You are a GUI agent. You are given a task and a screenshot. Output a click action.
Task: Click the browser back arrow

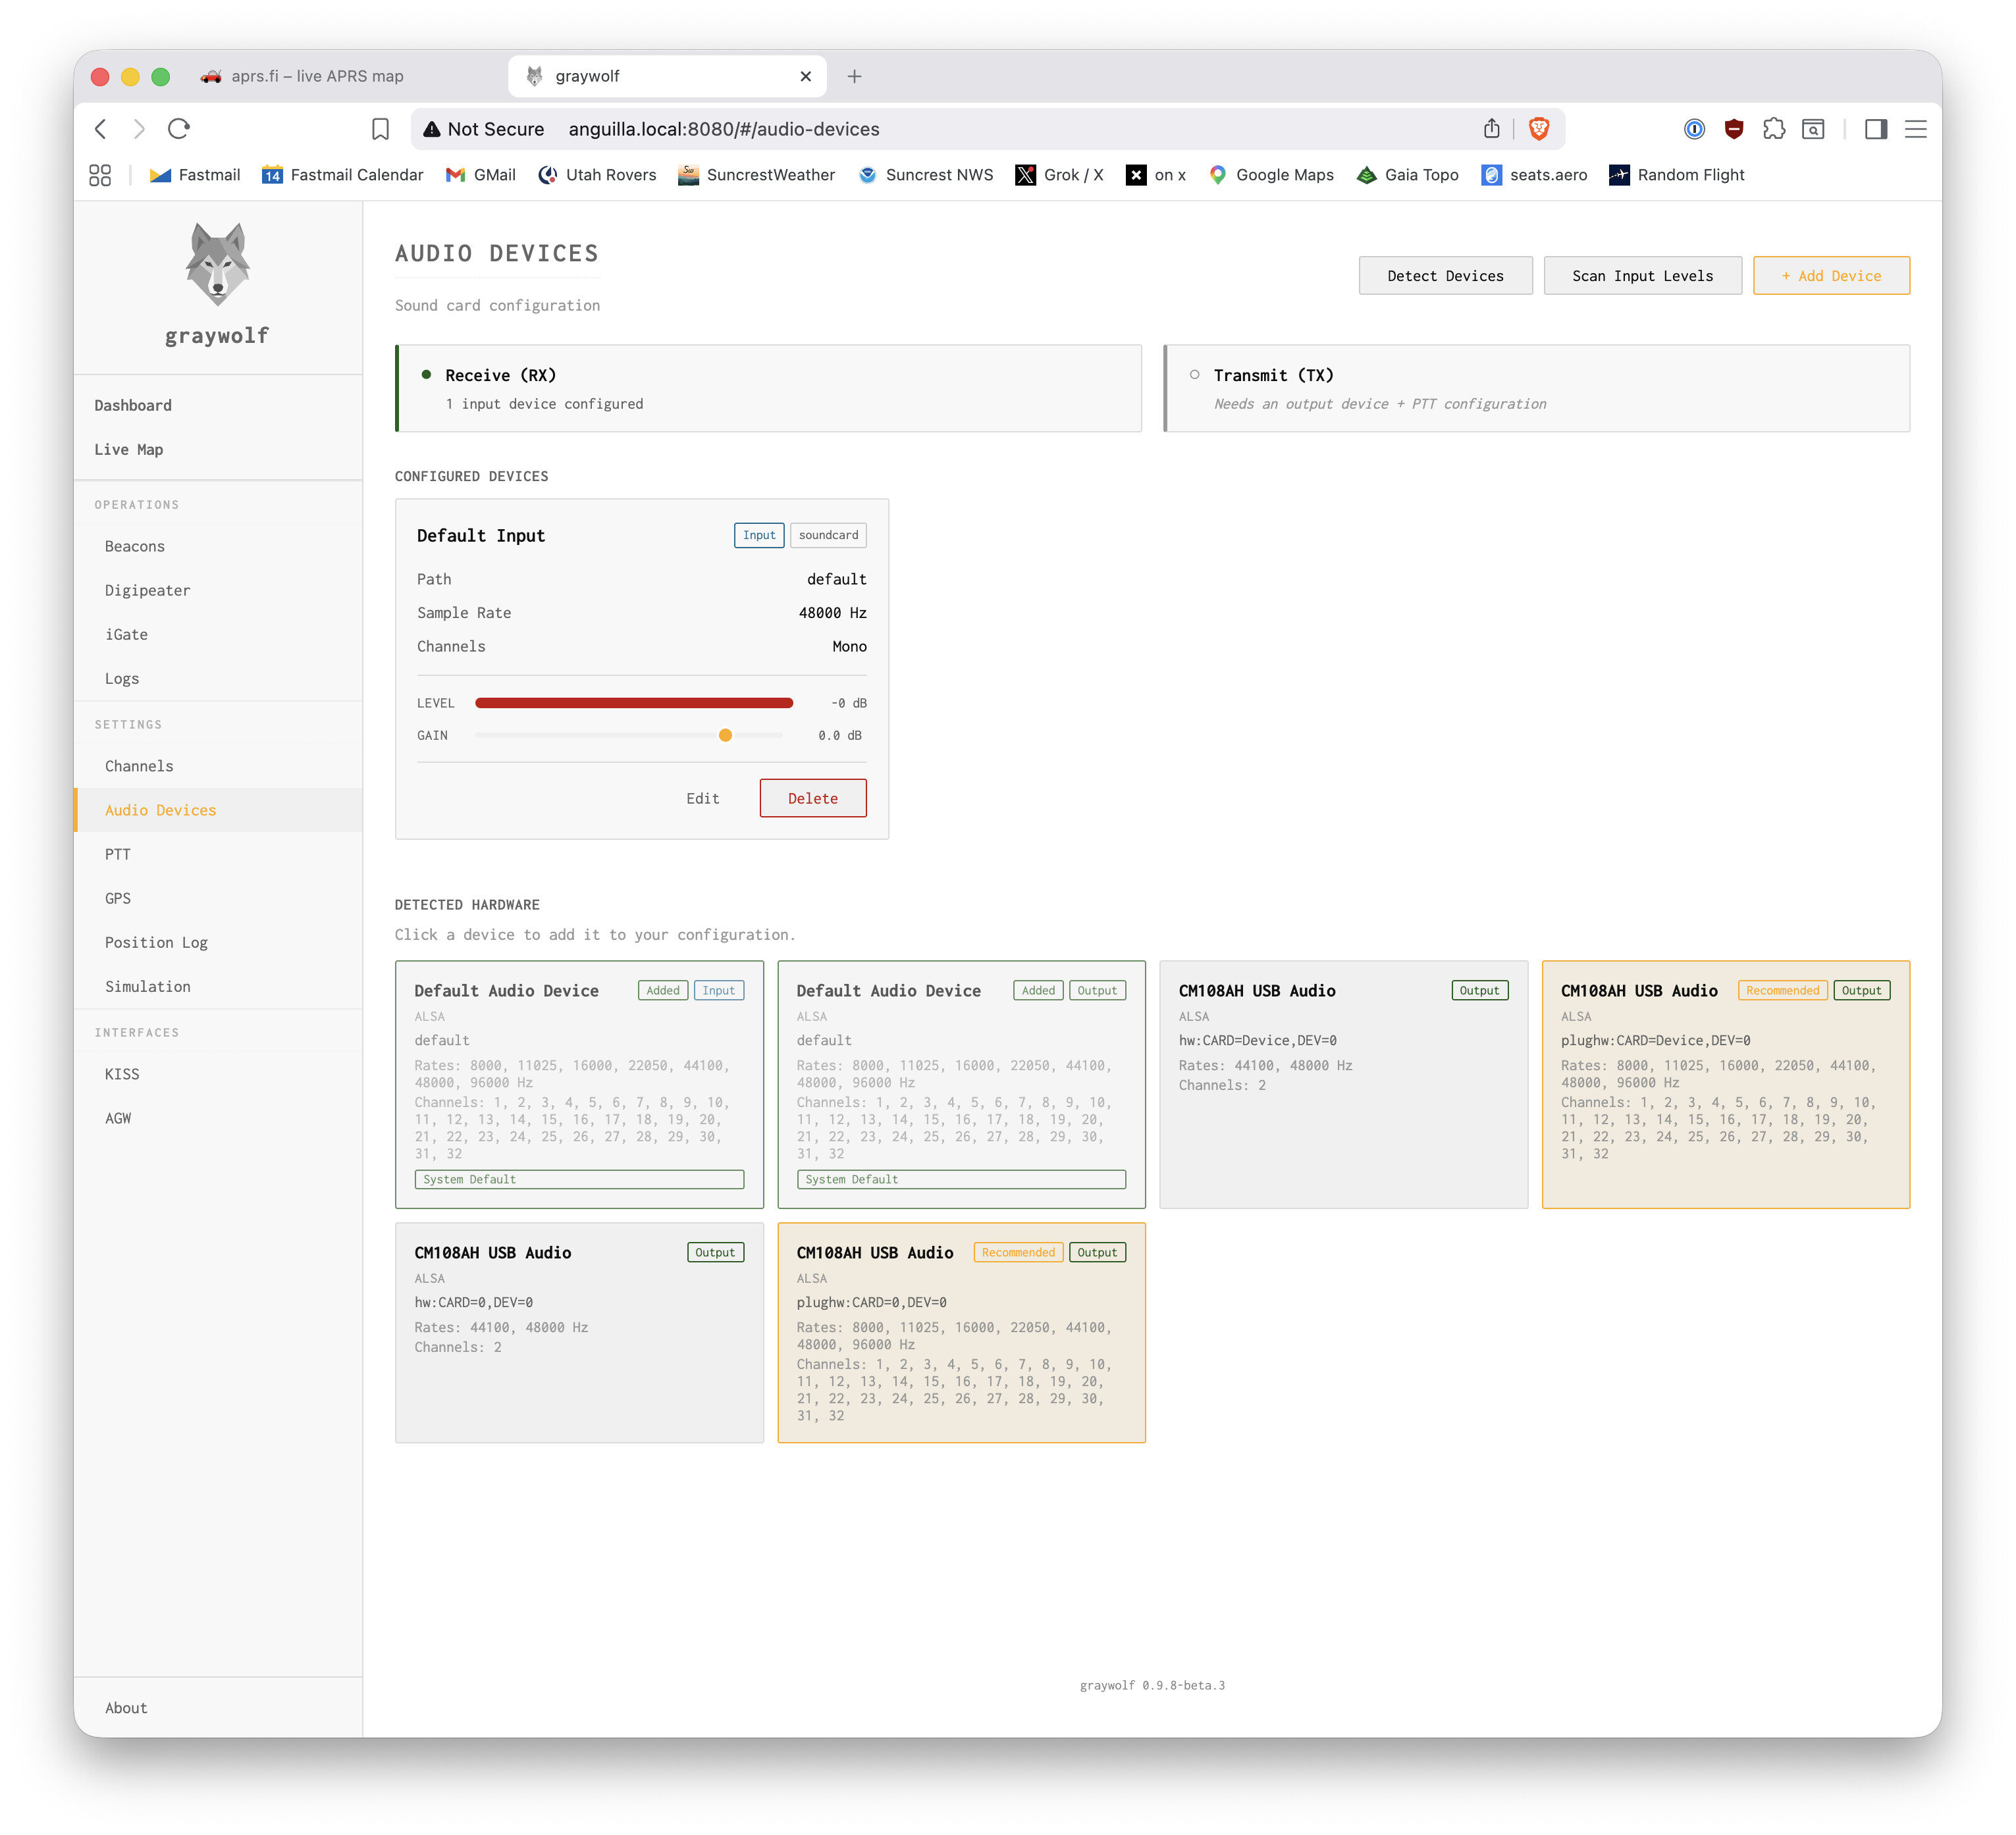(x=101, y=129)
